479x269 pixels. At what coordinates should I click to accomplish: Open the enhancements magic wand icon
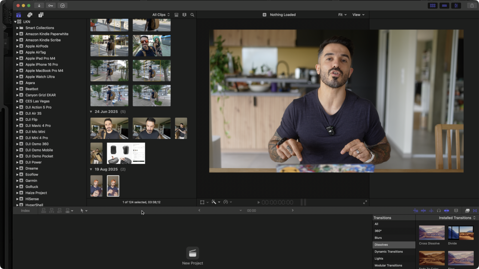pos(214,202)
